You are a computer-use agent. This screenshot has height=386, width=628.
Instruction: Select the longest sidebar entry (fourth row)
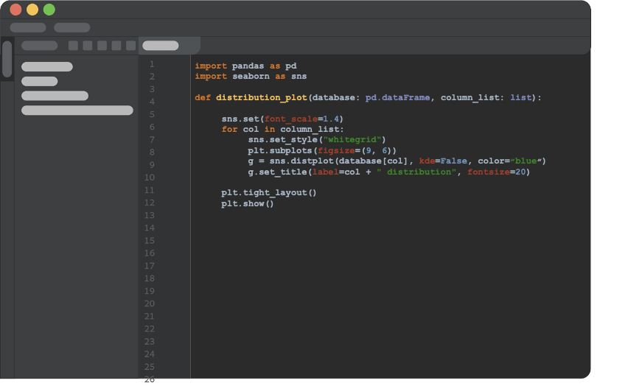click(77, 110)
